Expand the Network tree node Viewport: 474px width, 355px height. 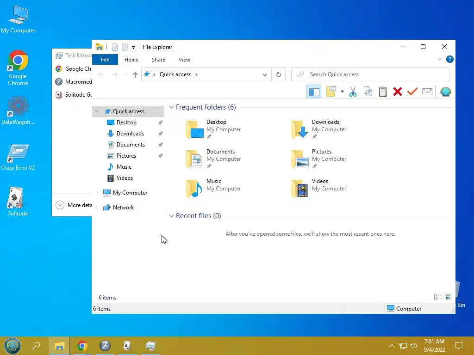pos(97,208)
